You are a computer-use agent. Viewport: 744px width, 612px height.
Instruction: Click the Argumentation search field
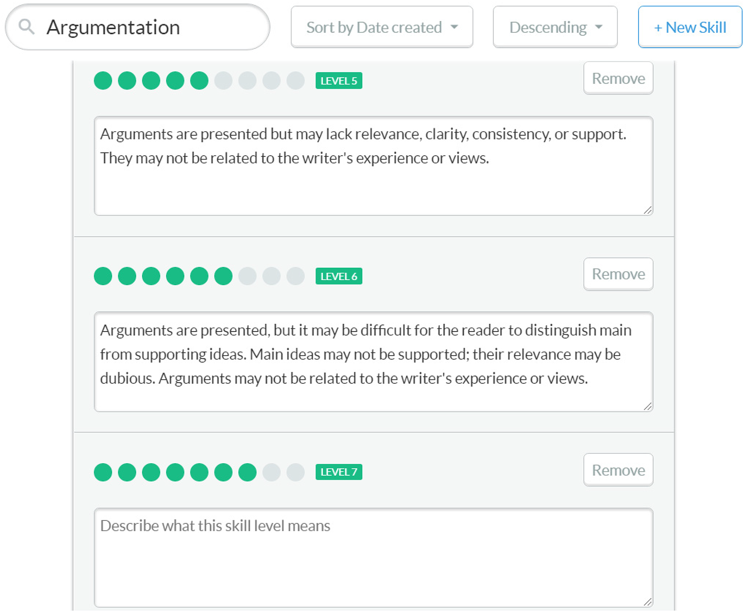137,27
